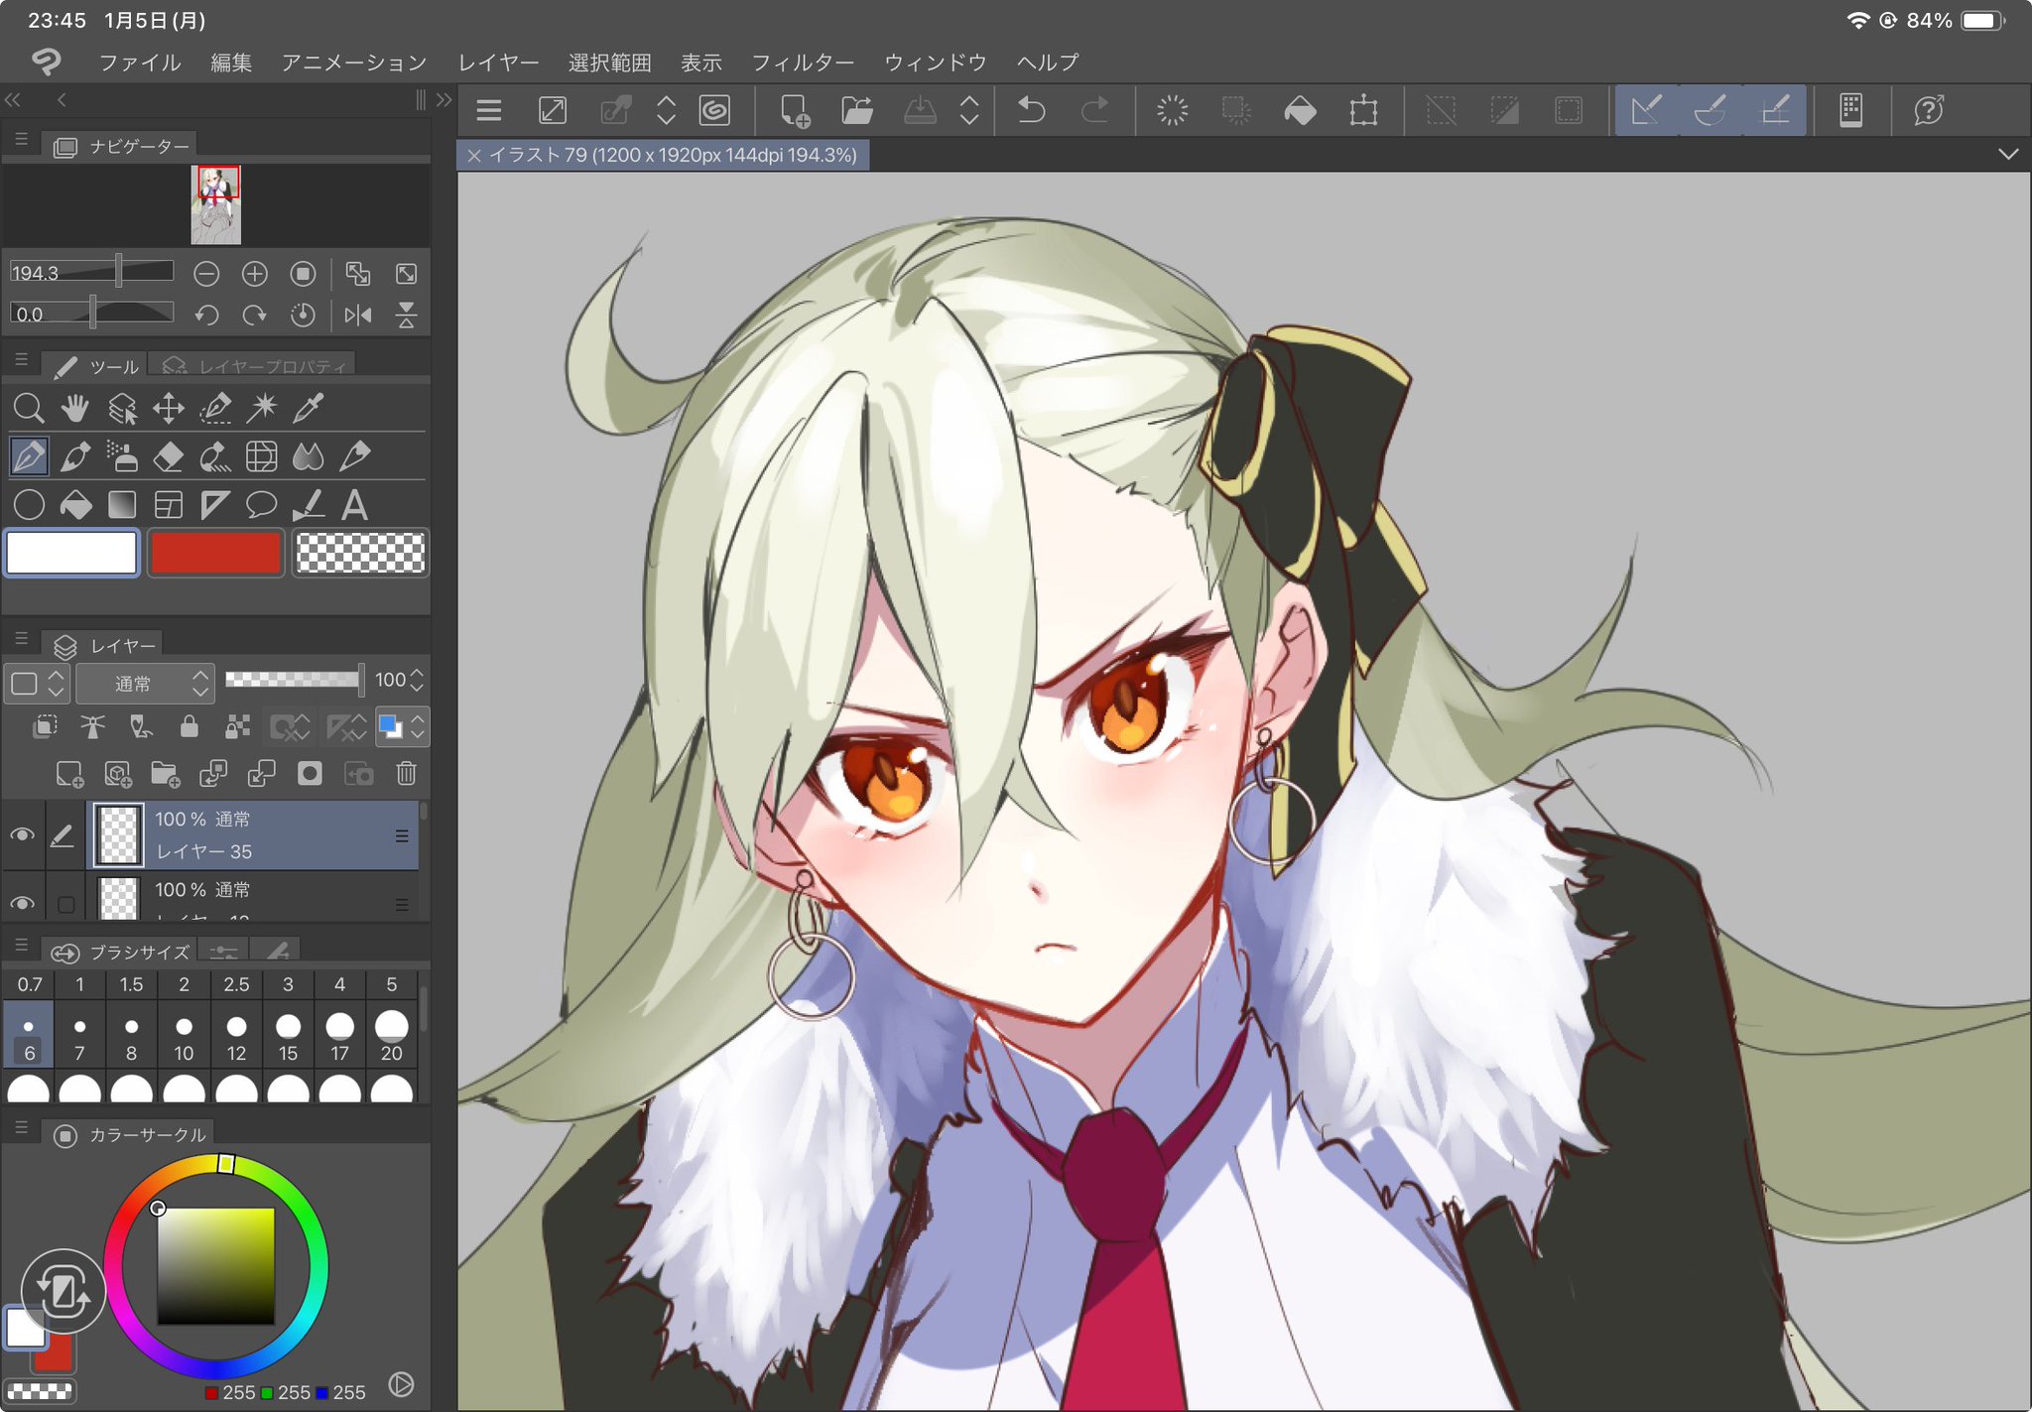This screenshot has width=2032, height=1412.
Task: Click the layer opacity 100 stepper
Action: (417, 680)
